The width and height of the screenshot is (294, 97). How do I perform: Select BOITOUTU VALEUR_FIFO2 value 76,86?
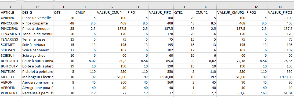[x=280, y=66]
